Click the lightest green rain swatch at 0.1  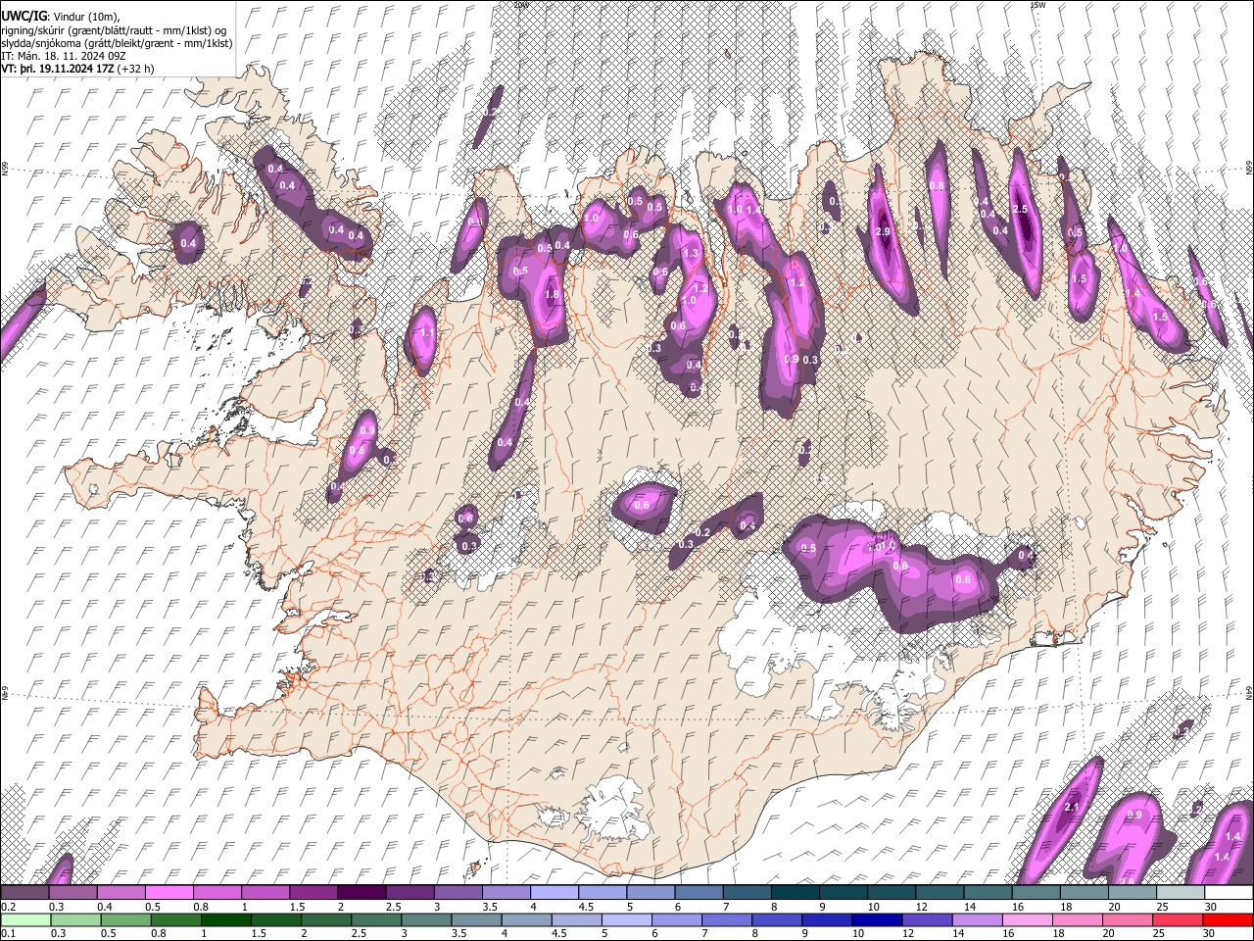[x=25, y=919]
